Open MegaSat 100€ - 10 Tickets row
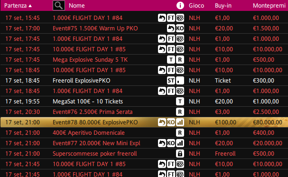The height and width of the screenshot is (177, 288). point(144,102)
